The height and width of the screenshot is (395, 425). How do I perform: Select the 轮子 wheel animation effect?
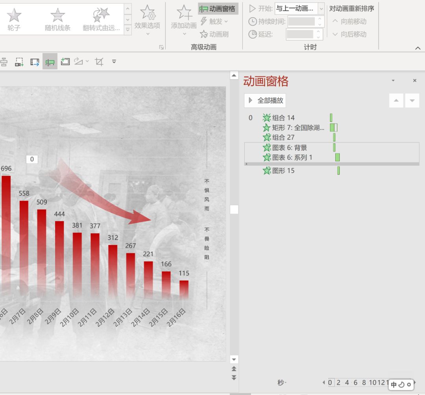click(x=14, y=20)
